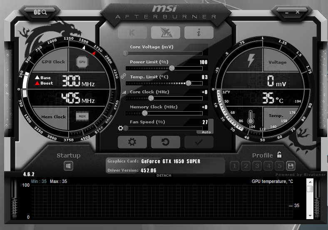The height and width of the screenshot is (230, 328).
Task: Click the Powered by Rivatuner text
Action: click(301, 175)
